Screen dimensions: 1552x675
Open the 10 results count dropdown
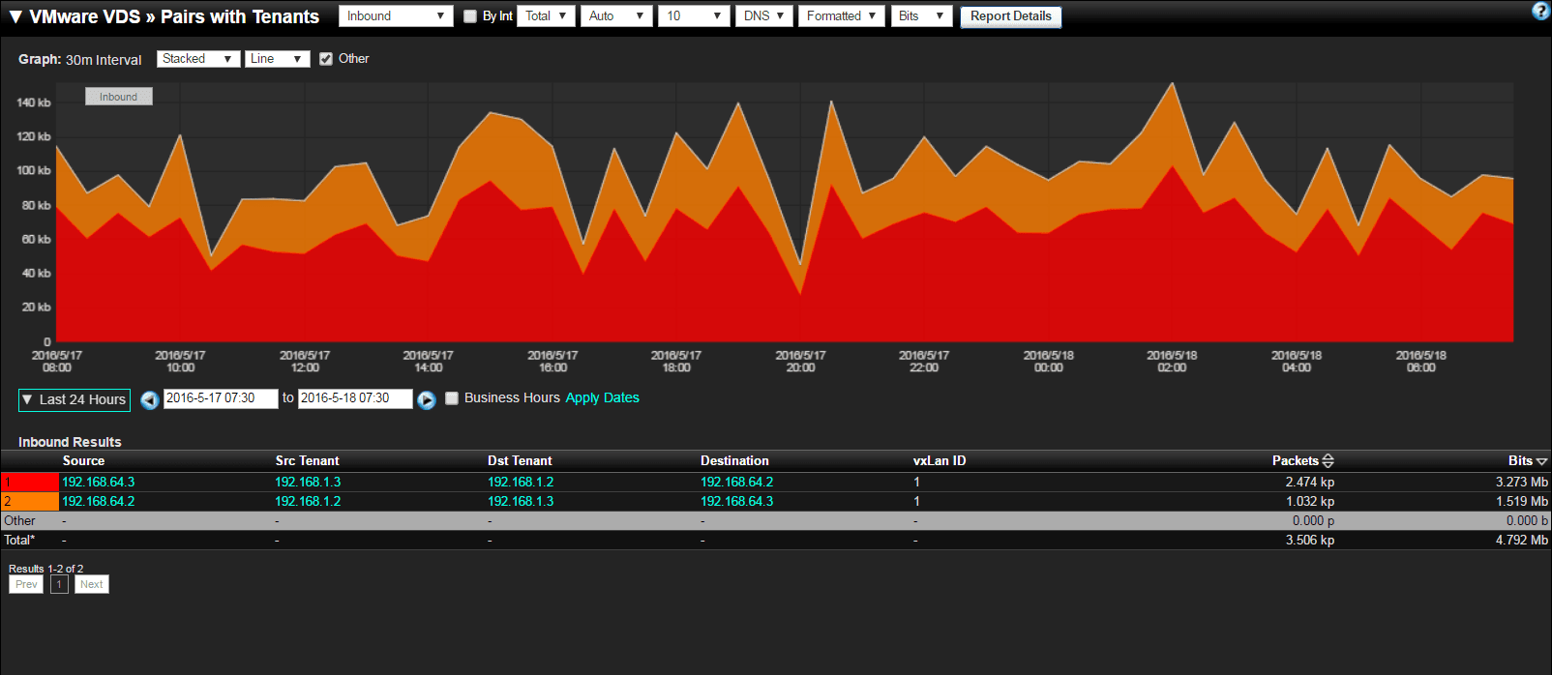point(694,16)
